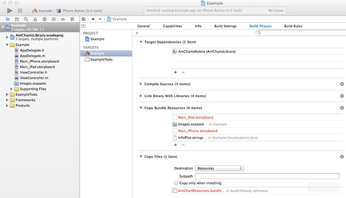The height and width of the screenshot is (198, 346).
Task: Expand Link Binary With Libraries section
Action: pyautogui.click(x=140, y=96)
